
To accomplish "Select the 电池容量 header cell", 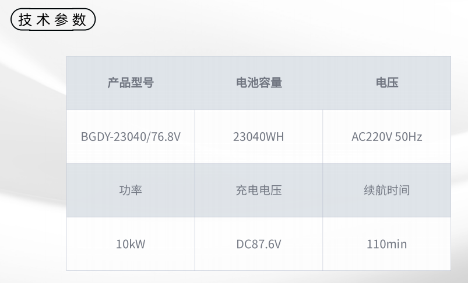I will coord(259,83).
